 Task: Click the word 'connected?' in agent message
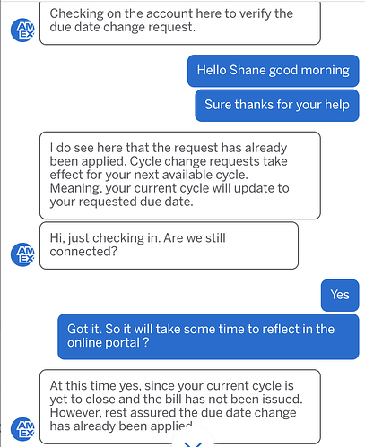tap(83, 252)
